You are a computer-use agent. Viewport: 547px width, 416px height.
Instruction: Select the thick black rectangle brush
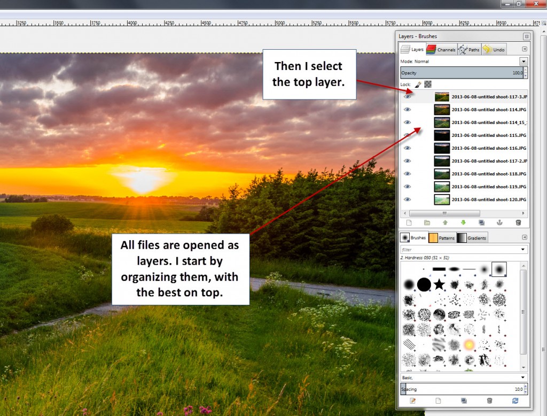(439, 269)
